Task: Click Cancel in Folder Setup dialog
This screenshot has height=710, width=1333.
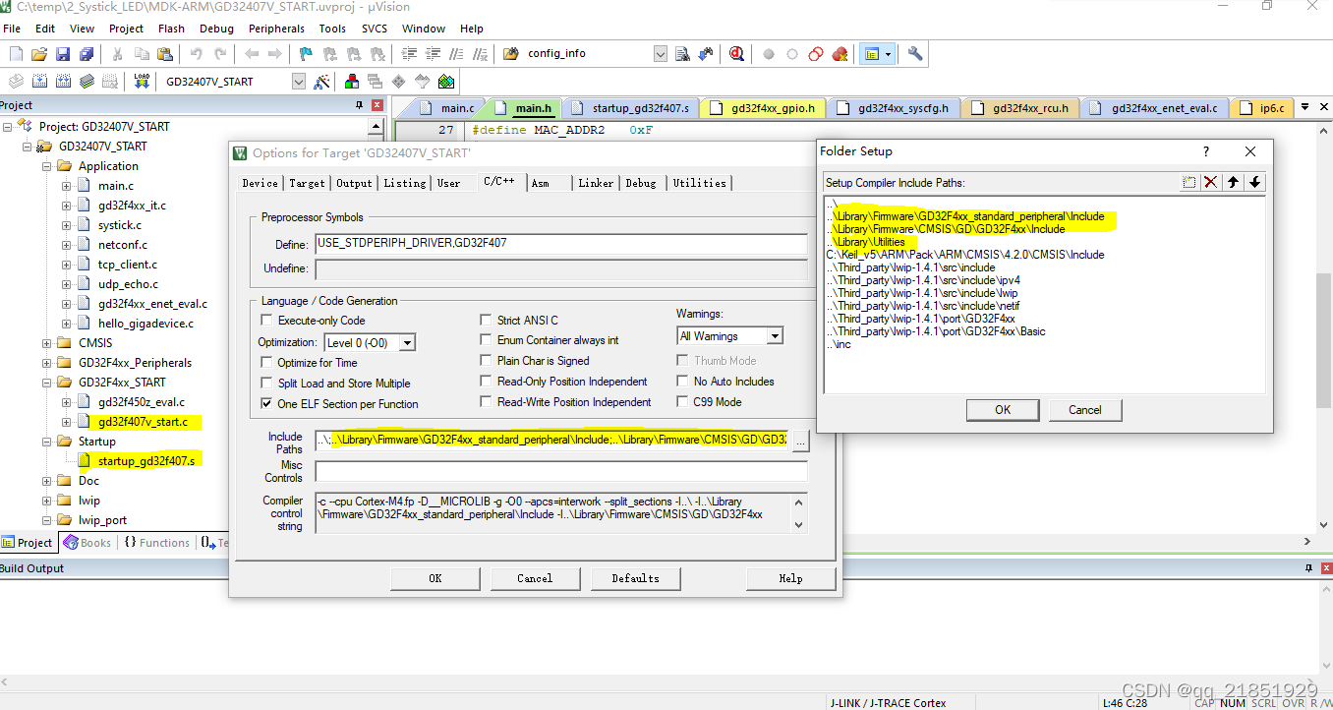Action: (x=1085, y=410)
